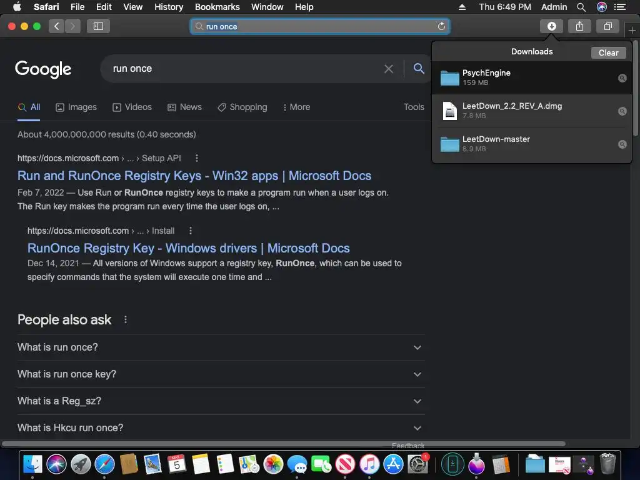Go to Google homepage via logo
Viewport: 640px width, 480px height.
point(43,69)
